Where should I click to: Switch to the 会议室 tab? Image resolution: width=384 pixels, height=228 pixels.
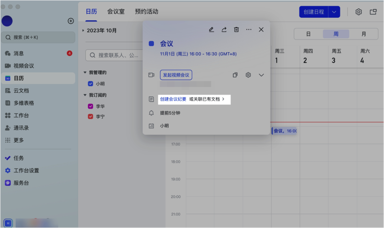pos(116,12)
